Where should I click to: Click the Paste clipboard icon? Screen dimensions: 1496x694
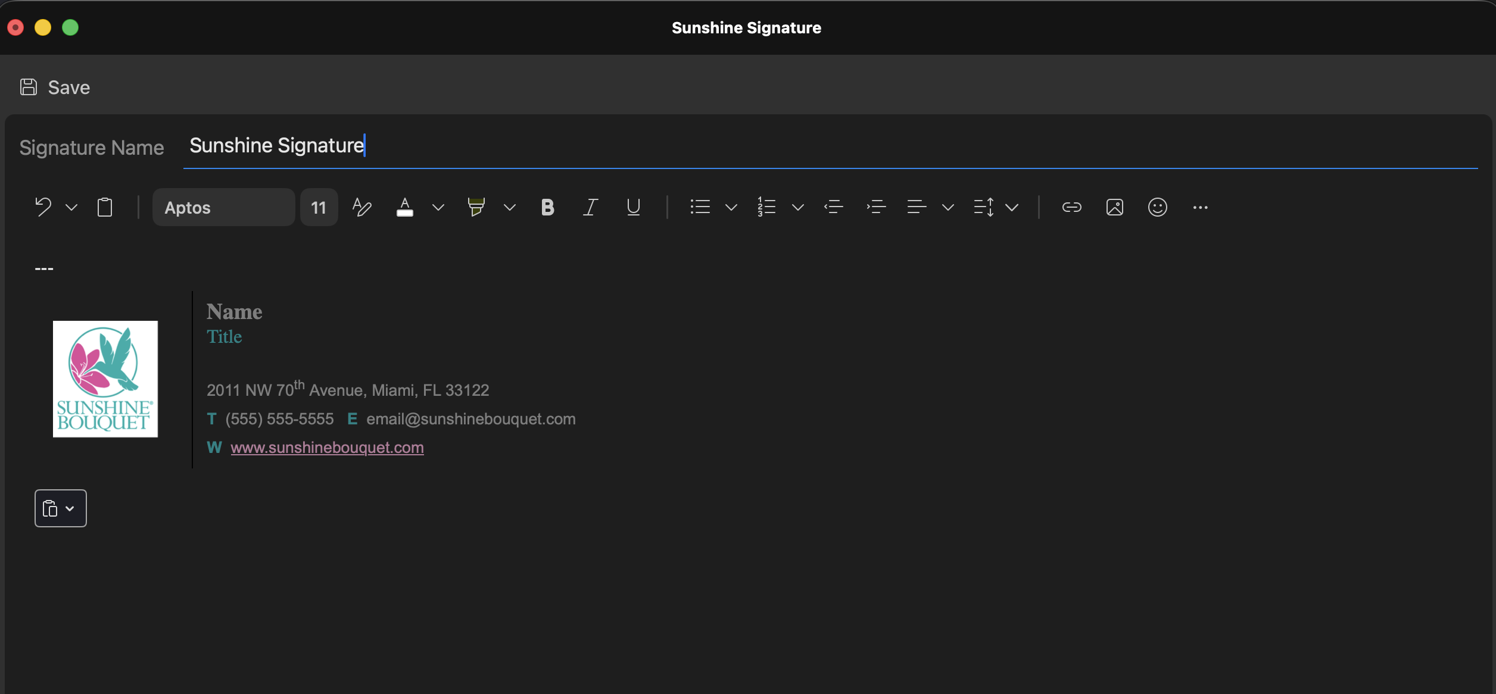coord(105,207)
